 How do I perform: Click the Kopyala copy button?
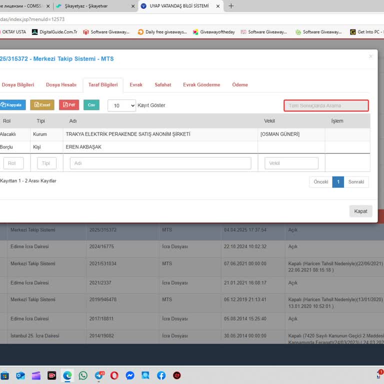point(12,105)
